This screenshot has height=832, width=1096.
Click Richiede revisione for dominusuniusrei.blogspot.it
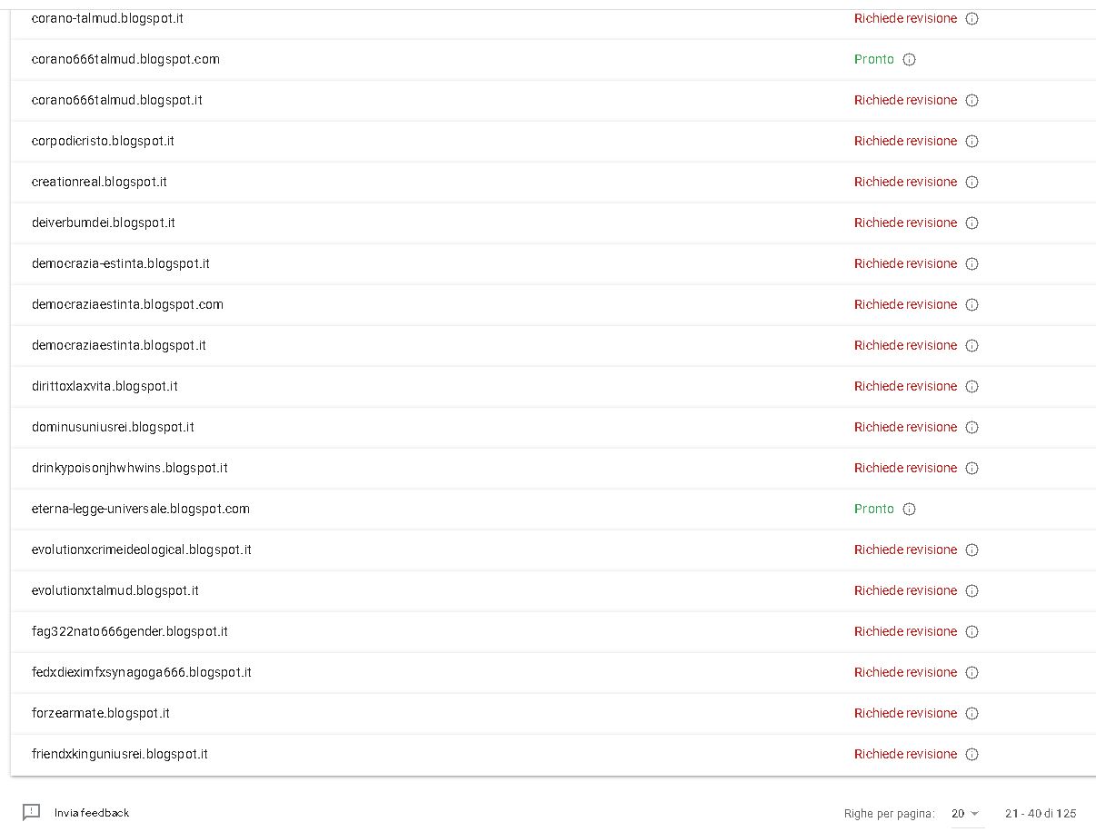pos(905,427)
